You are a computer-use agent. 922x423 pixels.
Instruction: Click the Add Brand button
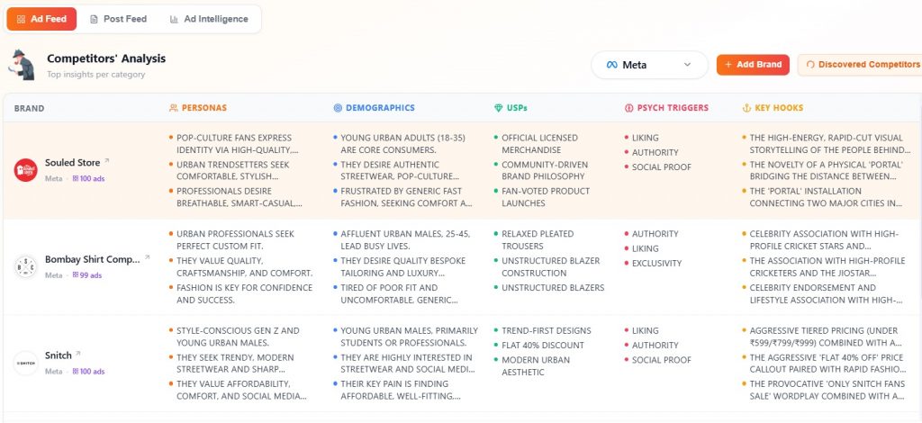coord(754,65)
